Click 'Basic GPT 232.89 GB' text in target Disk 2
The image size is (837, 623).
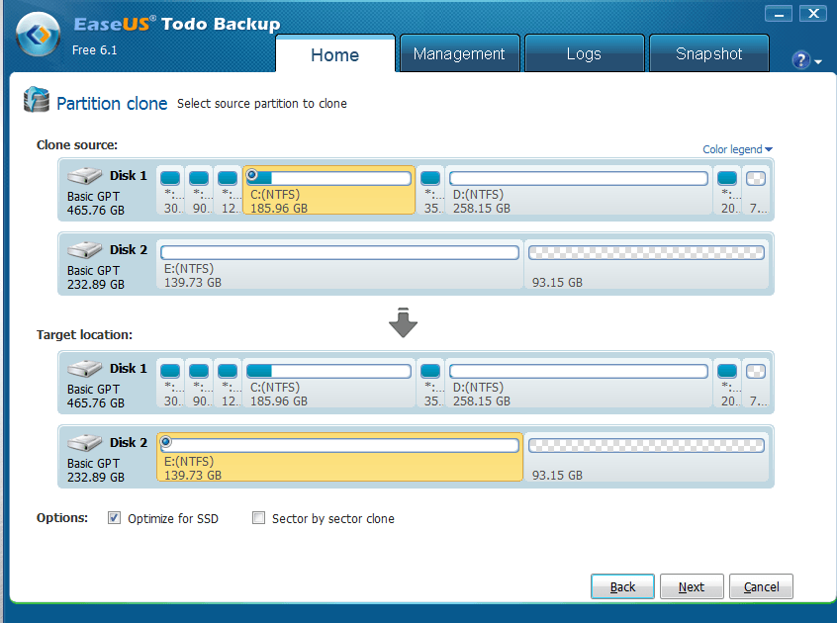tap(96, 471)
